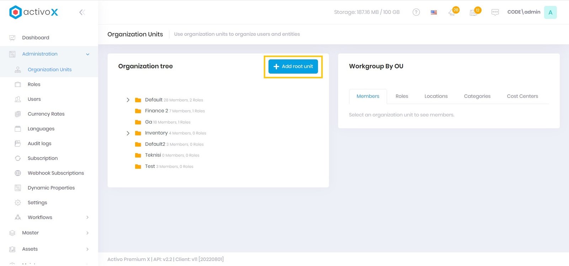Select the Teknisi organization unit

coord(153,155)
